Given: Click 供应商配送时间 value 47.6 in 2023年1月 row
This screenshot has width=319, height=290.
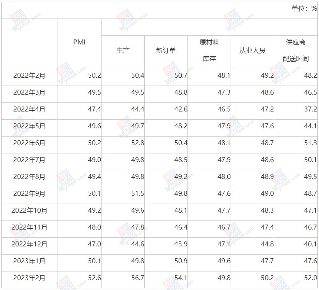Looking at the screenshot, I should click(310, 261).
